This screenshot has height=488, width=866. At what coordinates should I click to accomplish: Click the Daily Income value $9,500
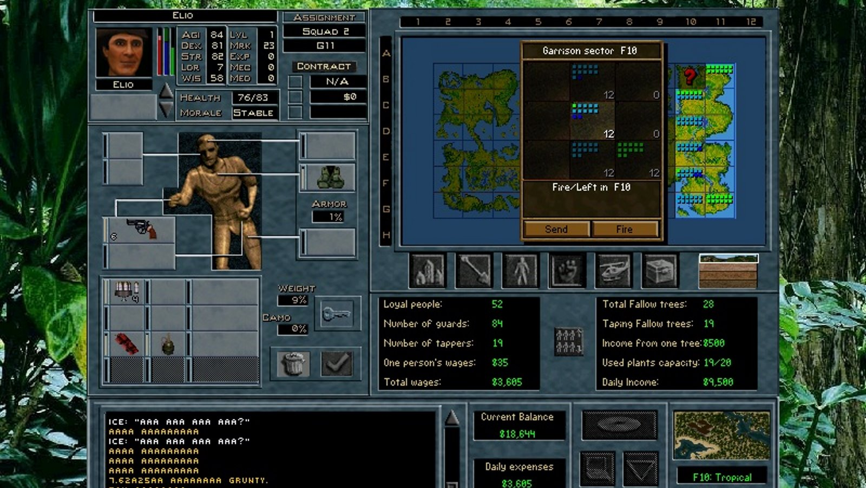click(x=718, y=382)
